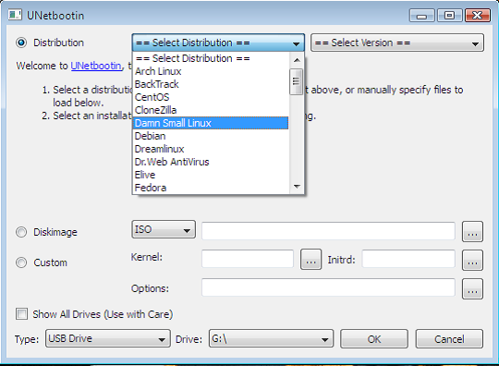
Task: Open the Drive G:\ dropdown
Action: coord(271,338)
